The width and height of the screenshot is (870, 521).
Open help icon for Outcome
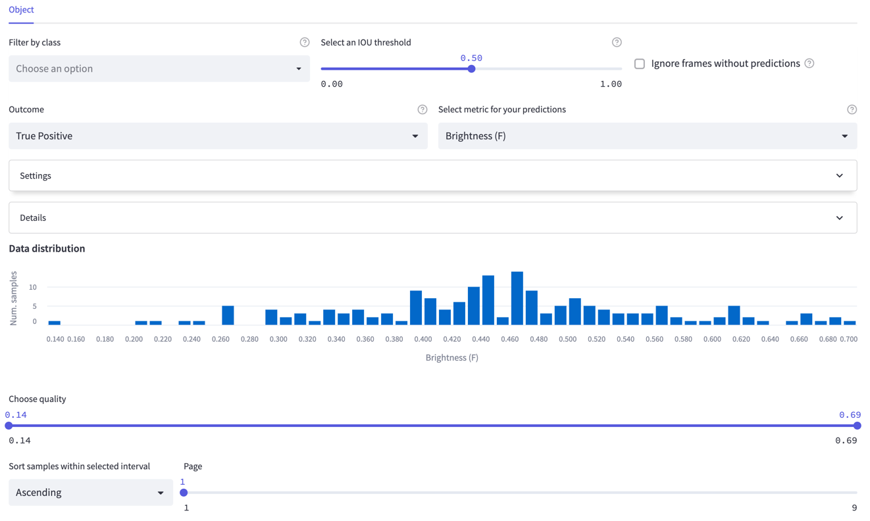pyautogui.click(x=422, y=109)
